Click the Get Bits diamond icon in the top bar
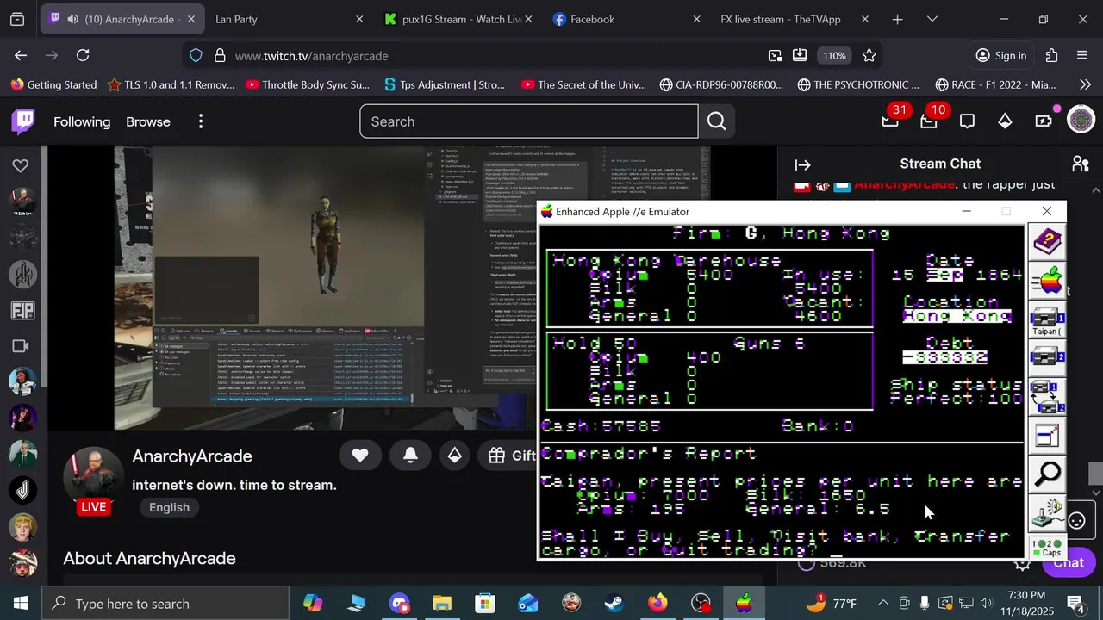 pos(1005,121)
